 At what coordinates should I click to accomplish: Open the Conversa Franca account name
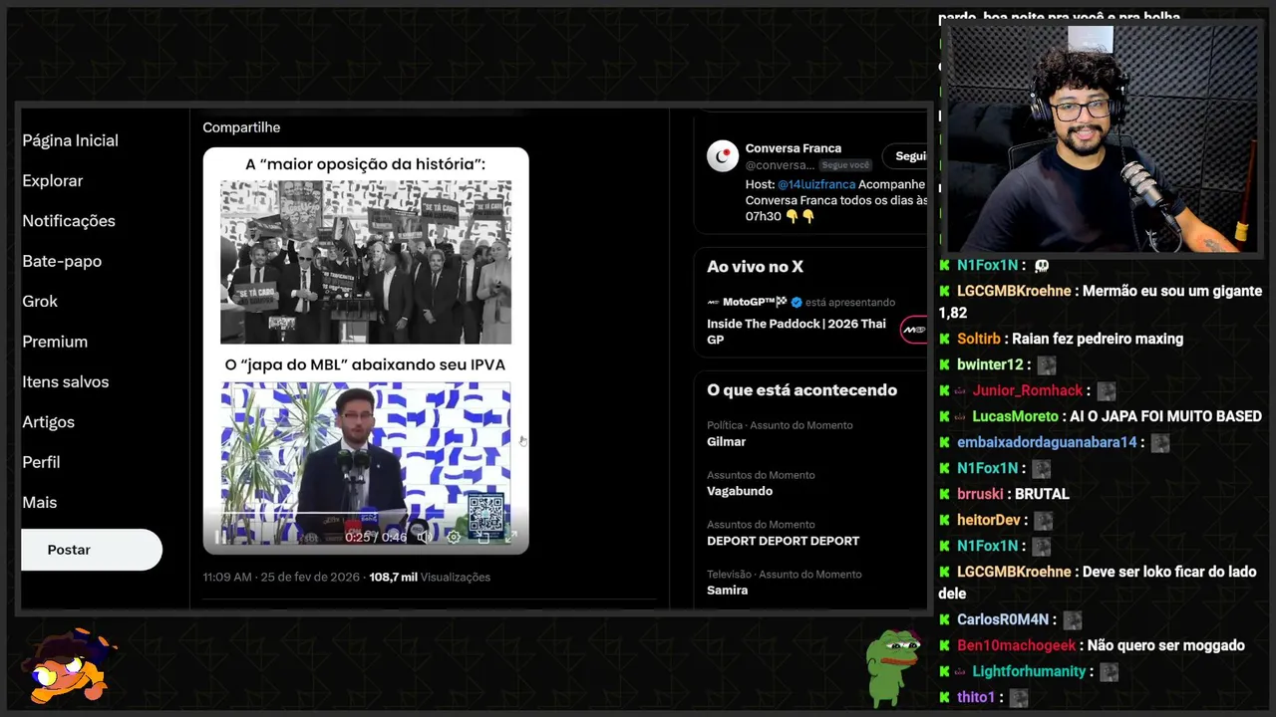(x=794, y=148)
